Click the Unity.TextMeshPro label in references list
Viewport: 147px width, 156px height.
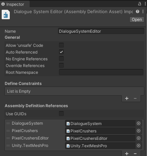tap(30, 146)
